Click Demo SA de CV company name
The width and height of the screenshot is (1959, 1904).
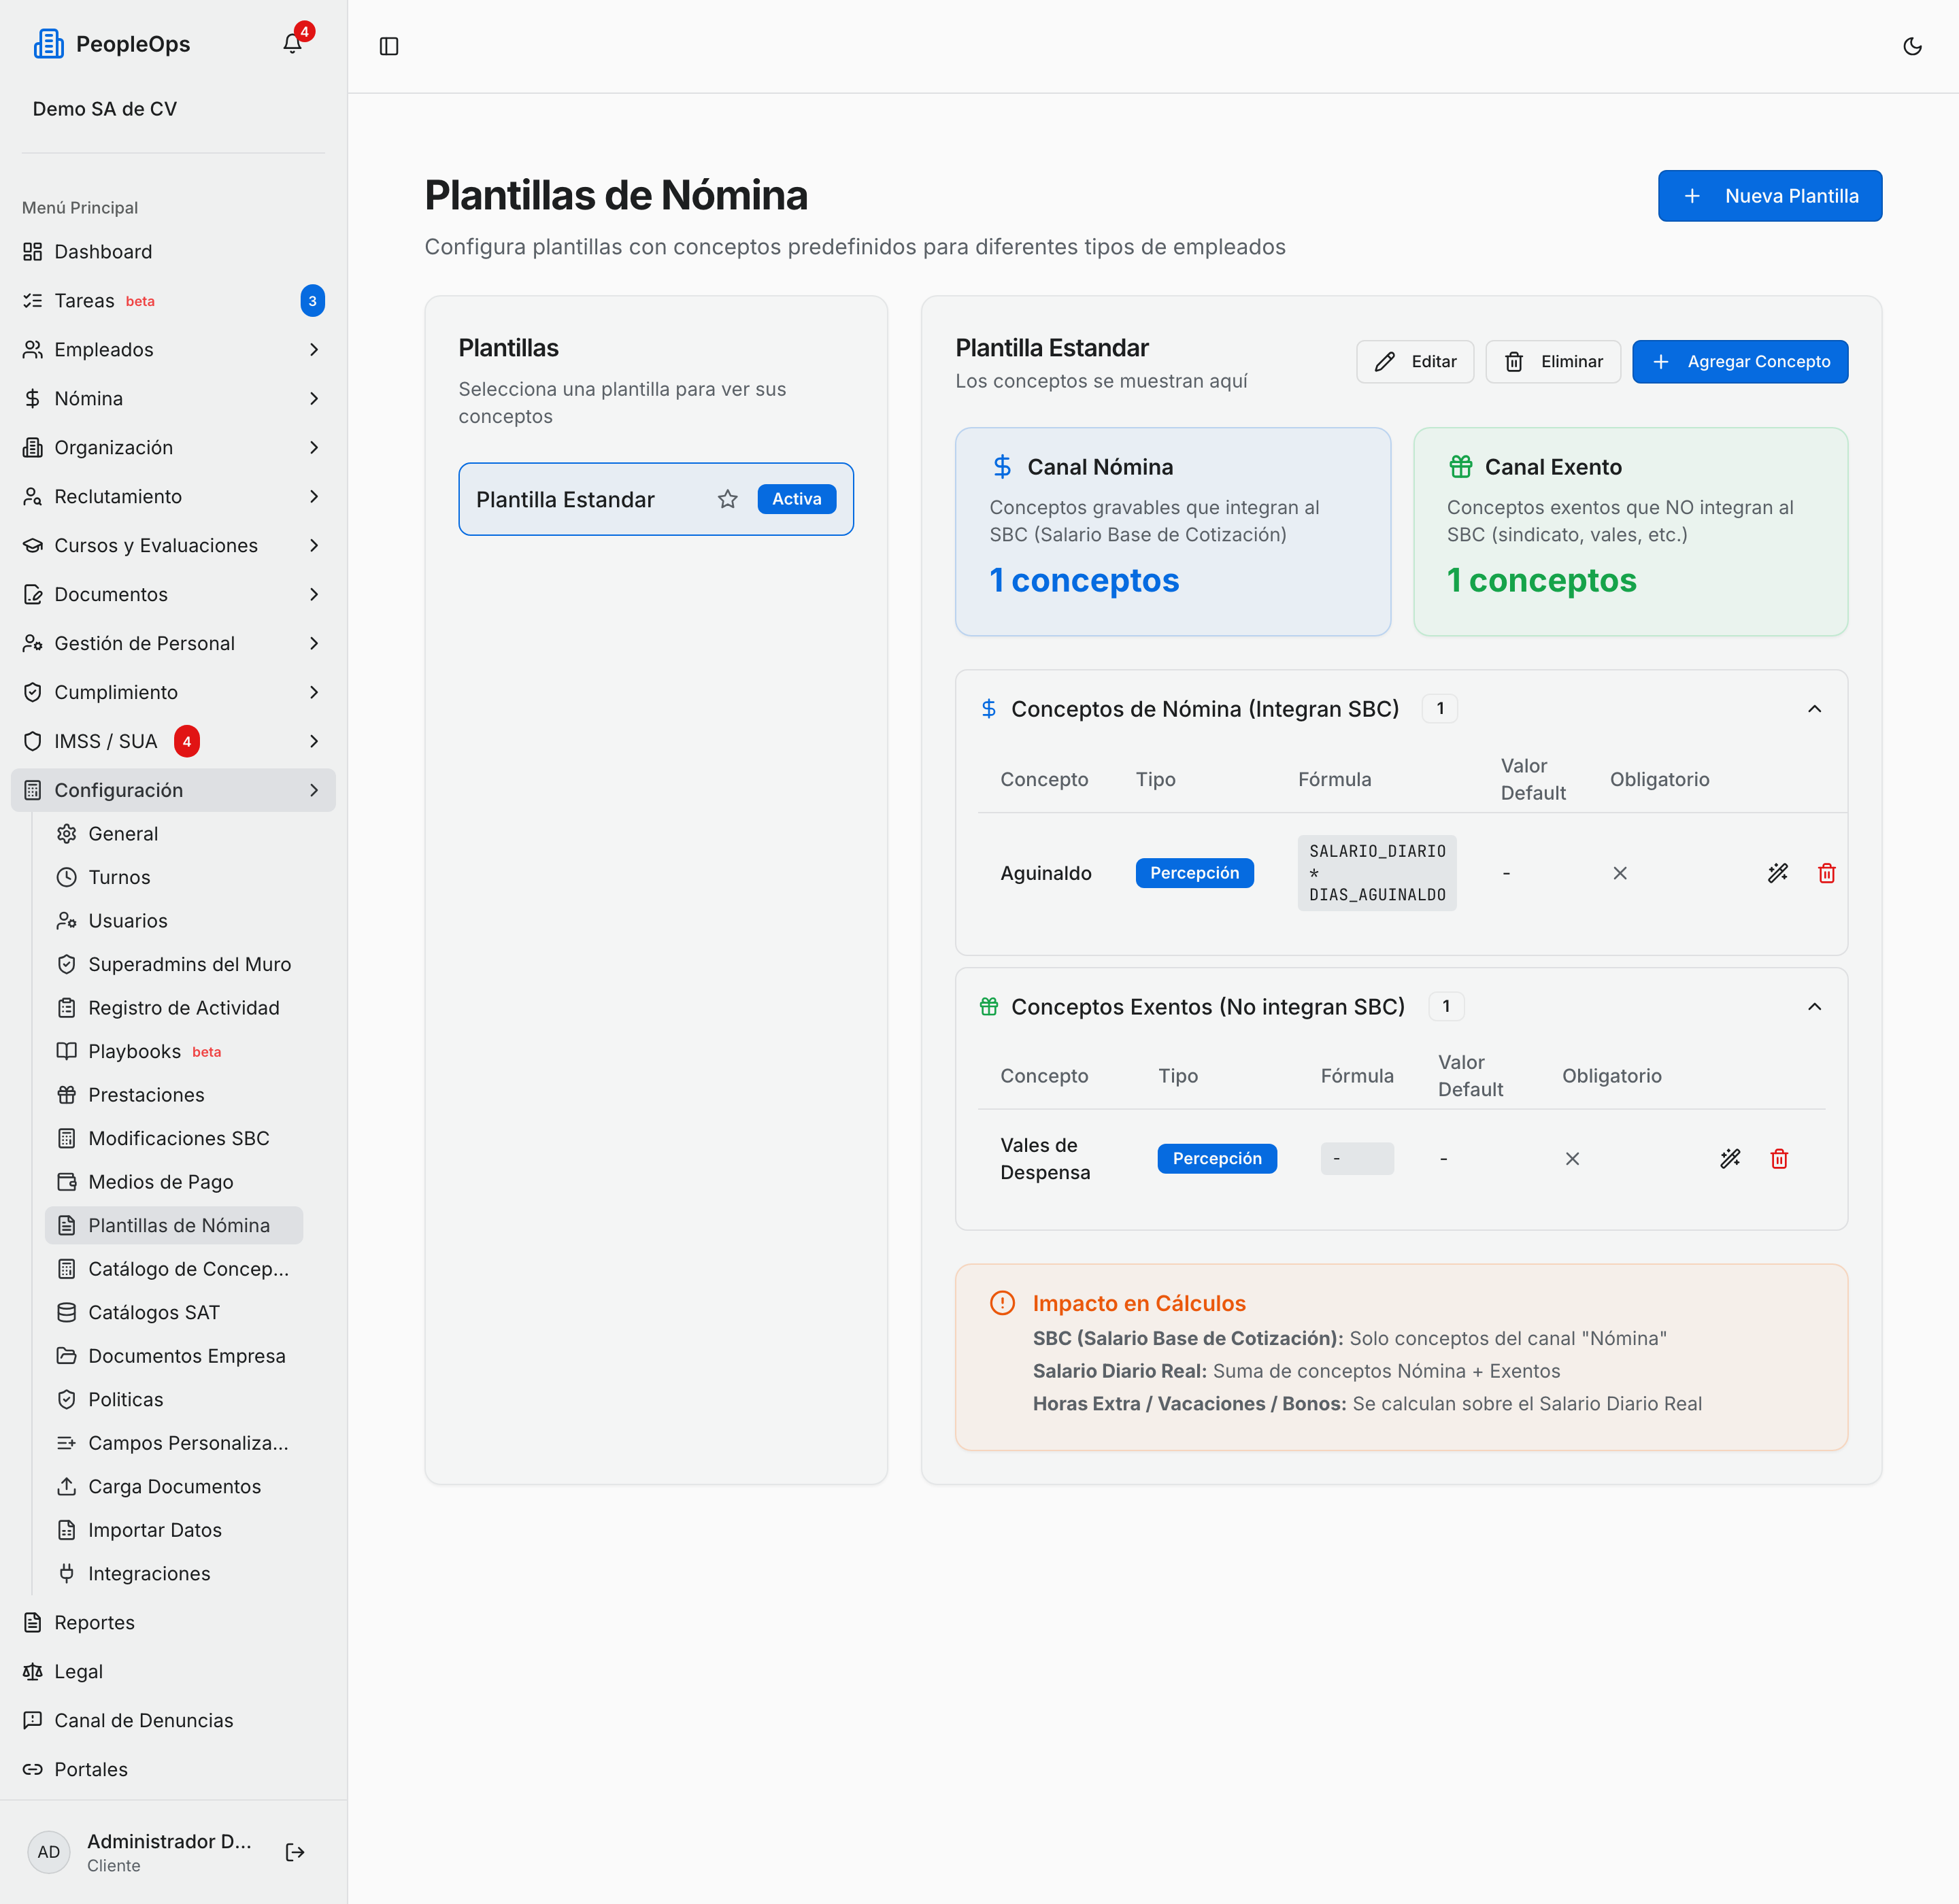click(105, 109)
